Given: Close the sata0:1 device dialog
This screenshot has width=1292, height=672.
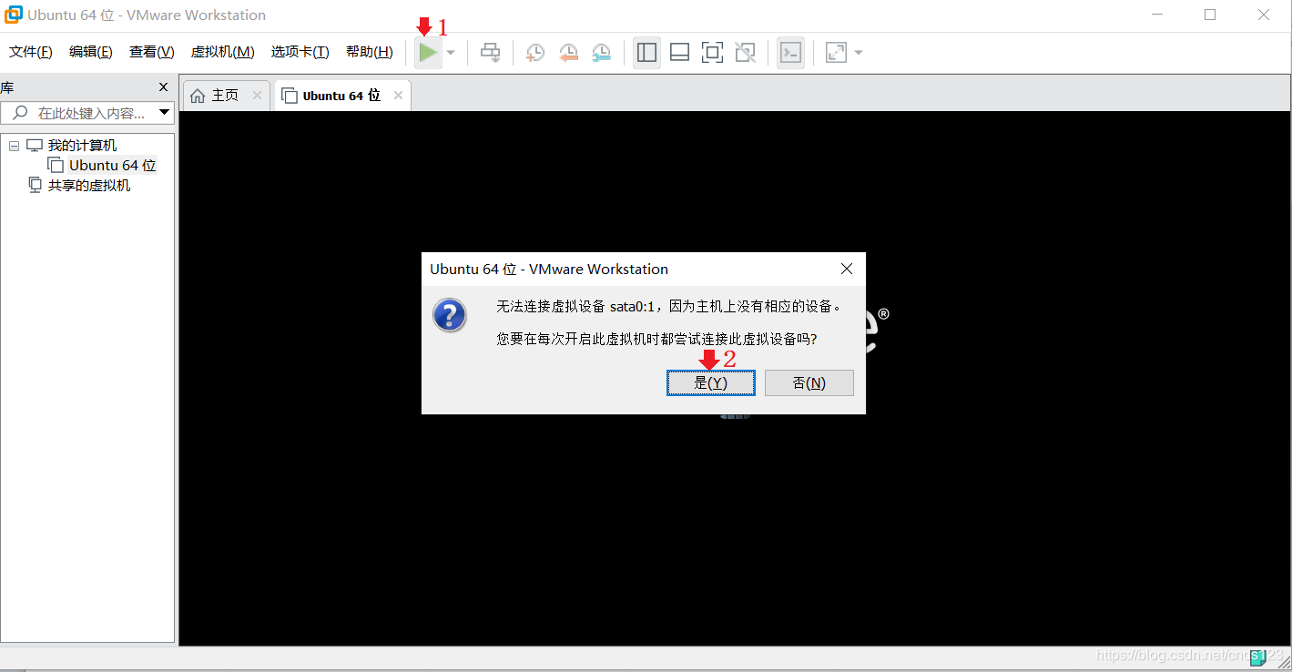Looking at the screenshot, I should point(847,270).
